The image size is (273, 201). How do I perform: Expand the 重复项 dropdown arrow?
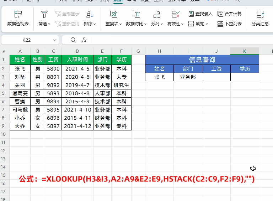[121, 24]
